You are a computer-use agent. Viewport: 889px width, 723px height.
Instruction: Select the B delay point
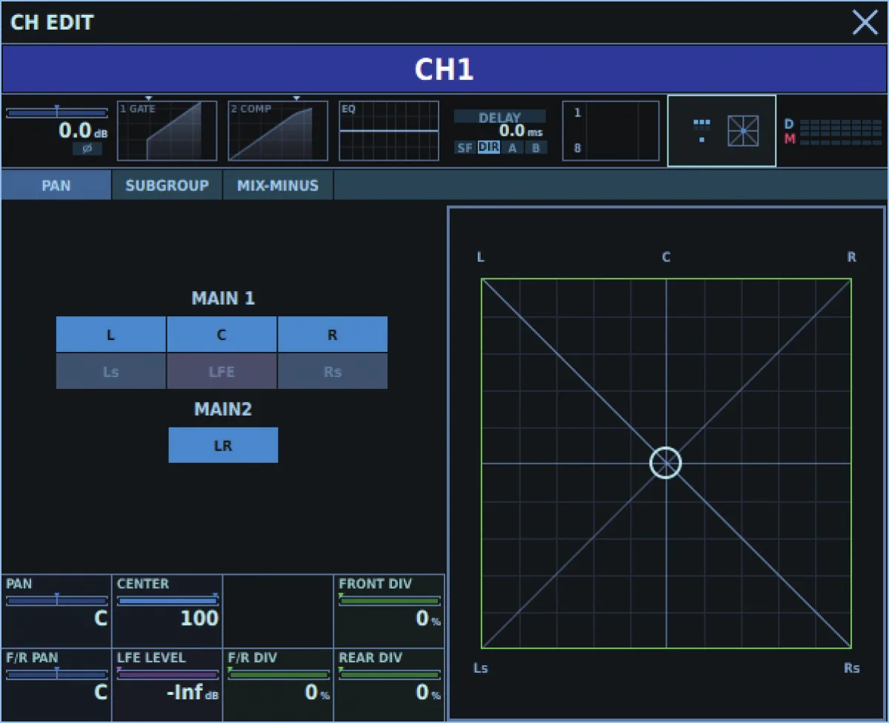point(536,147)
